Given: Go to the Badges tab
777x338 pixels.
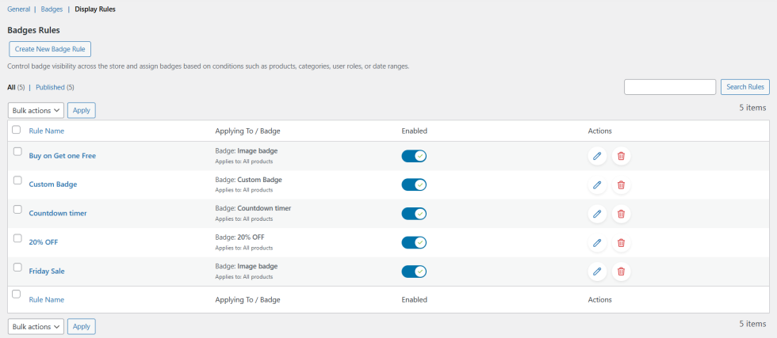Looking at the screenshot, I should click(x=52, y=9).
